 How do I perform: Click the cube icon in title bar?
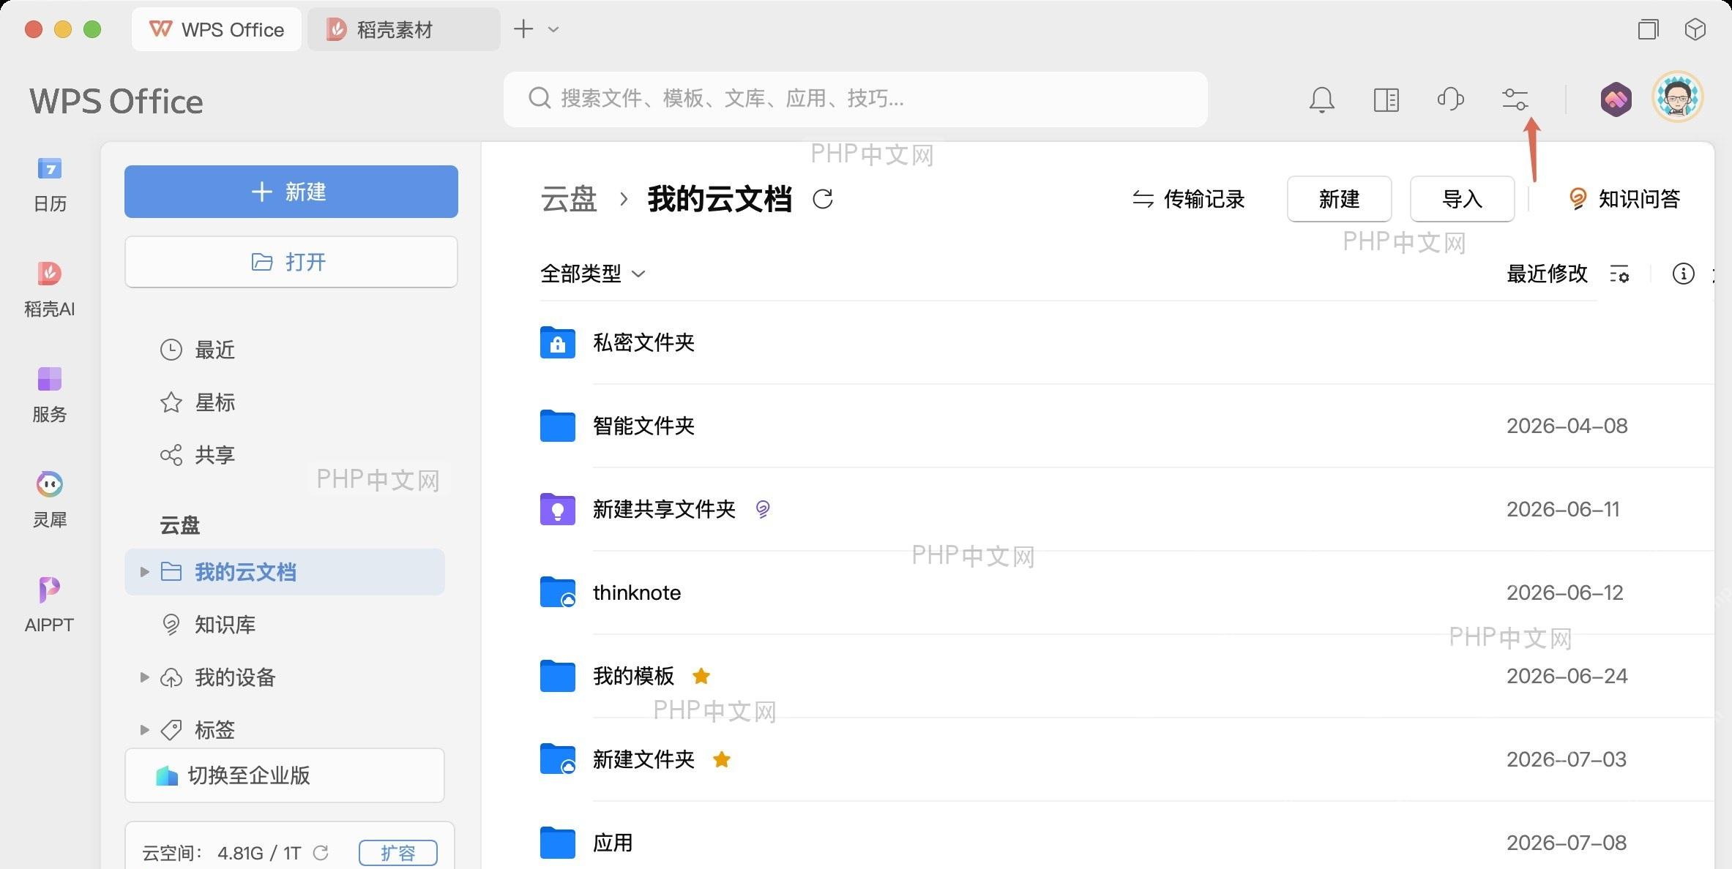click(x=1695, y=29)
